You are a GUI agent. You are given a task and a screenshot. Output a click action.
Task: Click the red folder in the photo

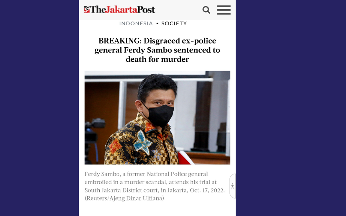click(185, 158)
